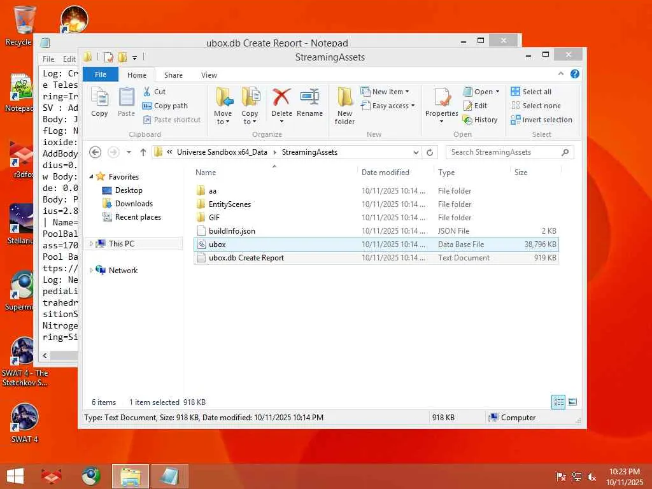Click Paste shortcut in ribbon
This screenshot has height=489, width=652.
(172, 120)
